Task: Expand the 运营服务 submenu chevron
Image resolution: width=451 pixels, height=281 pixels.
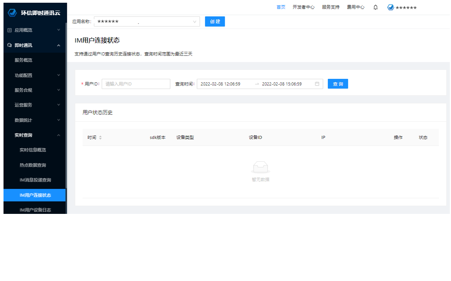Action: [x=59, y=105]
